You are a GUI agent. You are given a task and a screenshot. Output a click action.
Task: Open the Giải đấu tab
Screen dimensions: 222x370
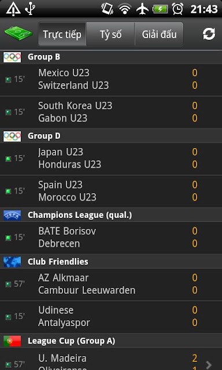pyautogui.click(x=159, y=34)
